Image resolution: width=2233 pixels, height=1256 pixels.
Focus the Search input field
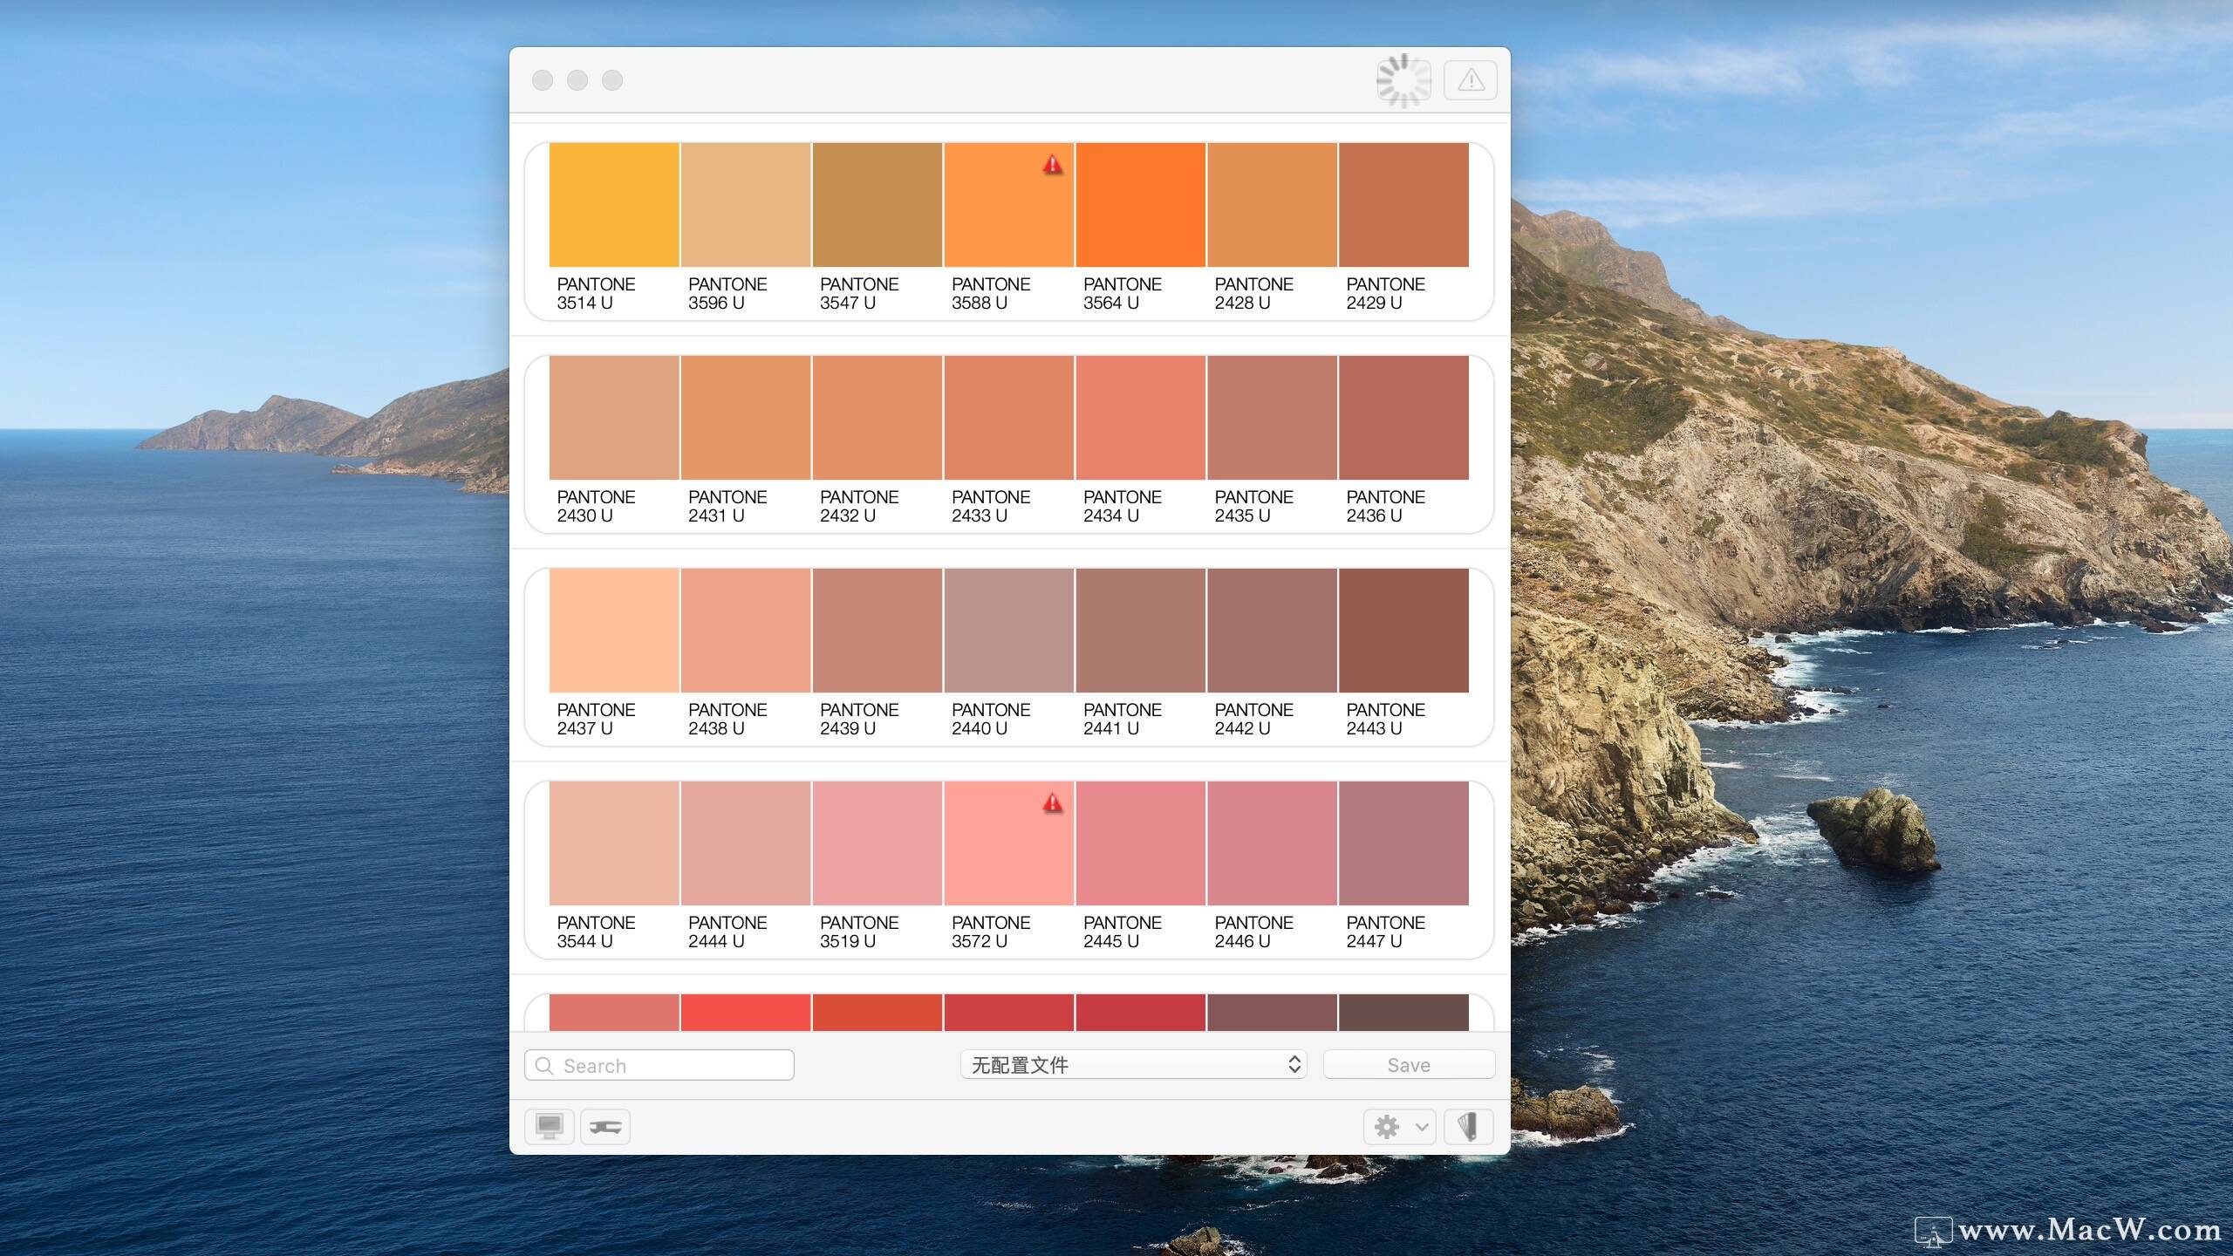click(672, 1065)
